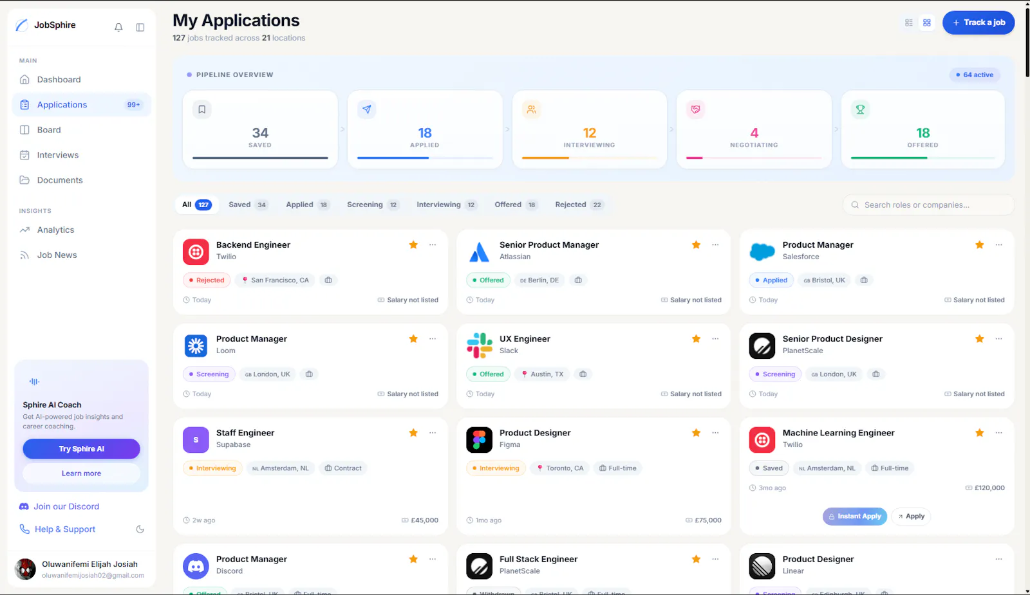Image resolution: width=1030 pixels, height=595 pixels.
Task: Open Join our Discord link
Action: 59,507
